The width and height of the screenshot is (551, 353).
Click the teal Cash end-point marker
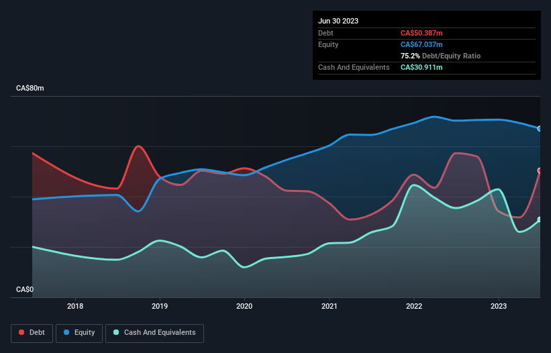540,219
